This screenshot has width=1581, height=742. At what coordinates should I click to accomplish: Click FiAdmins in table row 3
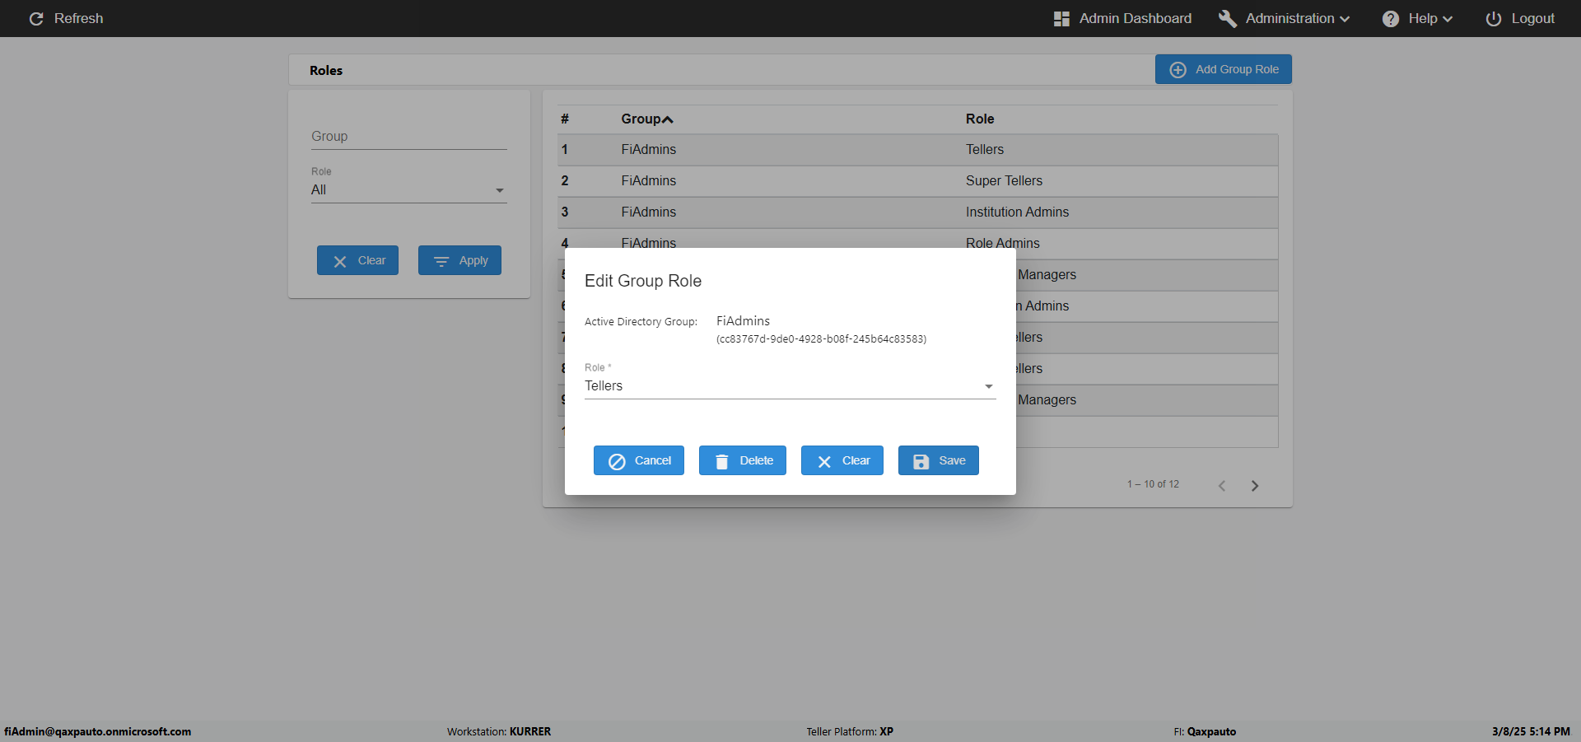(648, 212)
